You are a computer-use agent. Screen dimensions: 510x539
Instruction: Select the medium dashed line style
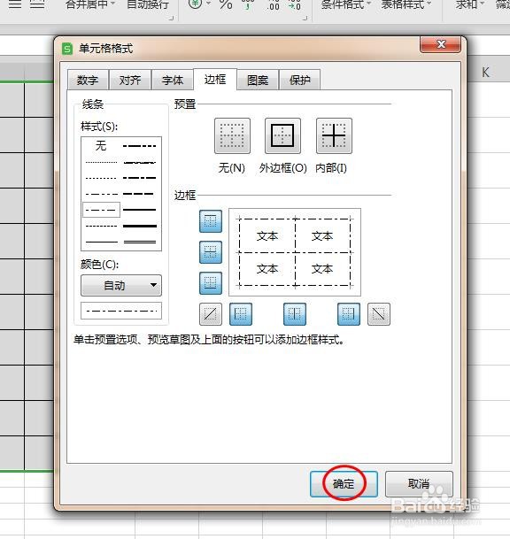click(x=140, y=194)
